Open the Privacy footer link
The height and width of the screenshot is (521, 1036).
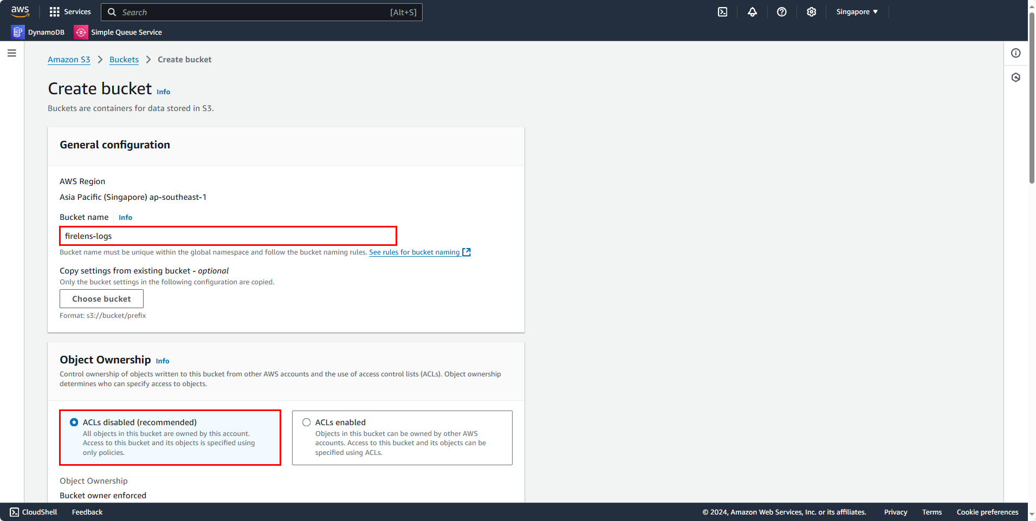pos(896,512)
